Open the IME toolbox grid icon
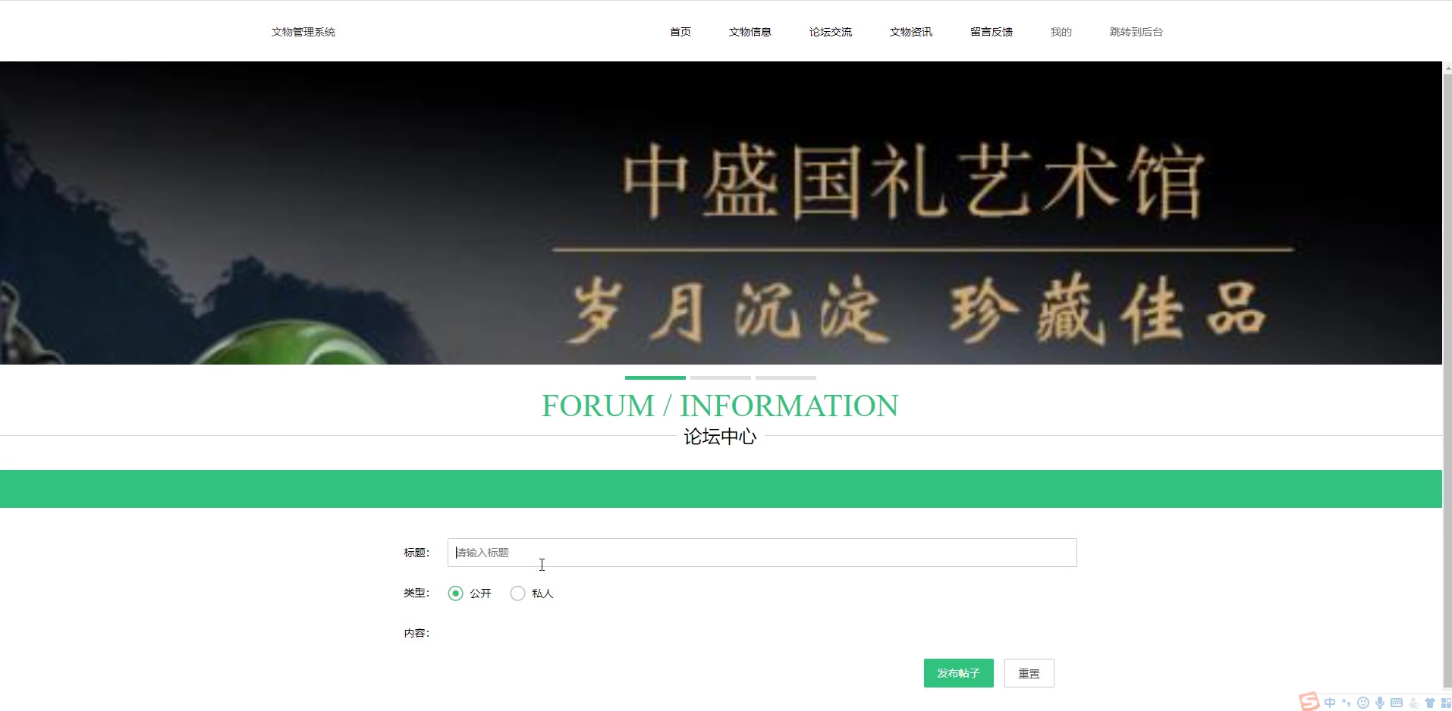This screenshot has height=711, width=1452. tap(1446, 703)
